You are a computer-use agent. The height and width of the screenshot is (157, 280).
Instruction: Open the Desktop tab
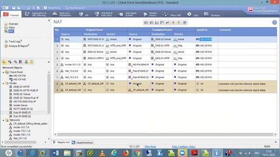[x=212, y=14]
